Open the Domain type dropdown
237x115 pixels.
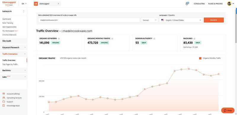pyautogui.click(x=150, y=20)
